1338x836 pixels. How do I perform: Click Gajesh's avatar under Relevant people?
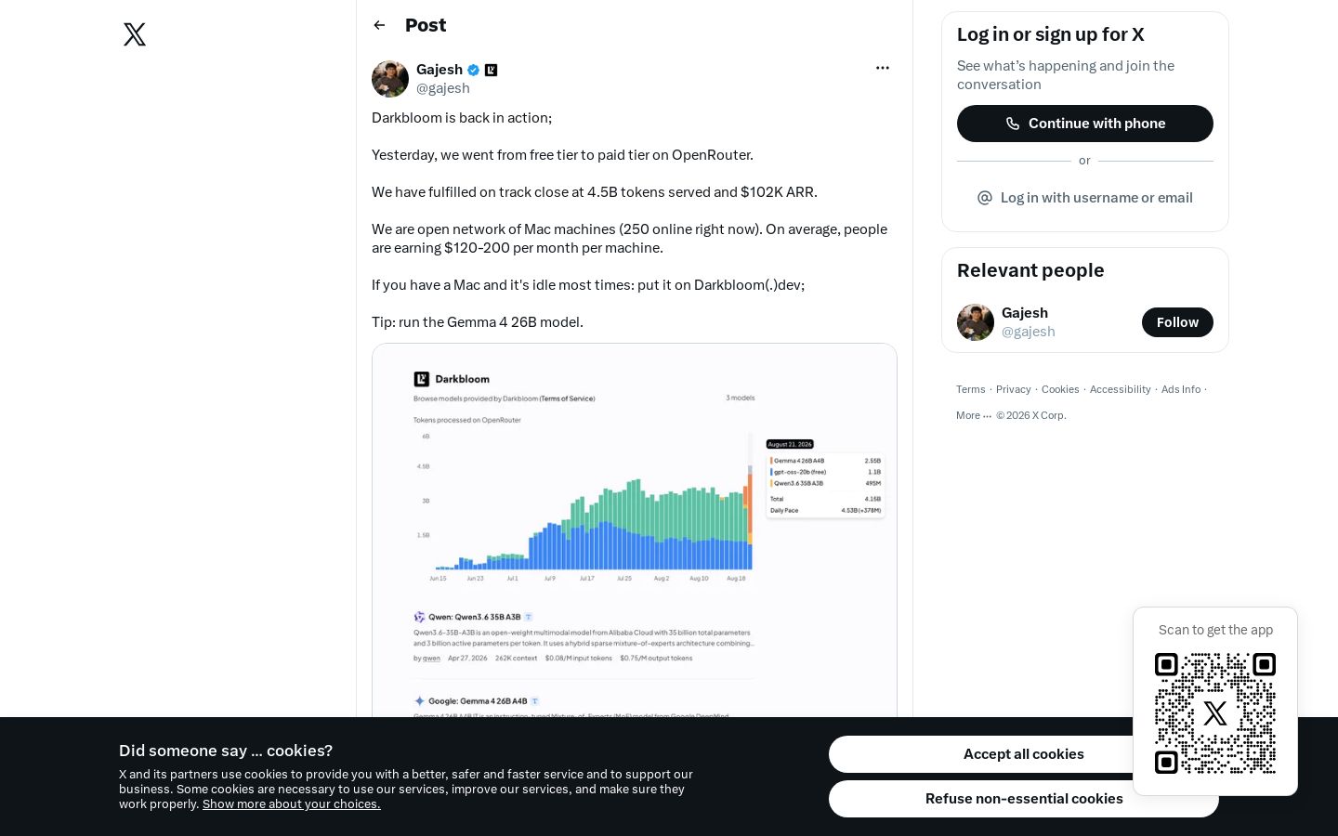pos(976,322)
